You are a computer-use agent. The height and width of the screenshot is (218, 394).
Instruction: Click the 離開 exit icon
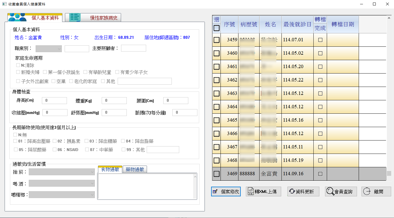pos(367,191)
